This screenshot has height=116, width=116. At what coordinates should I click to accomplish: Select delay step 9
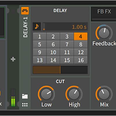(x=40, y=52)
